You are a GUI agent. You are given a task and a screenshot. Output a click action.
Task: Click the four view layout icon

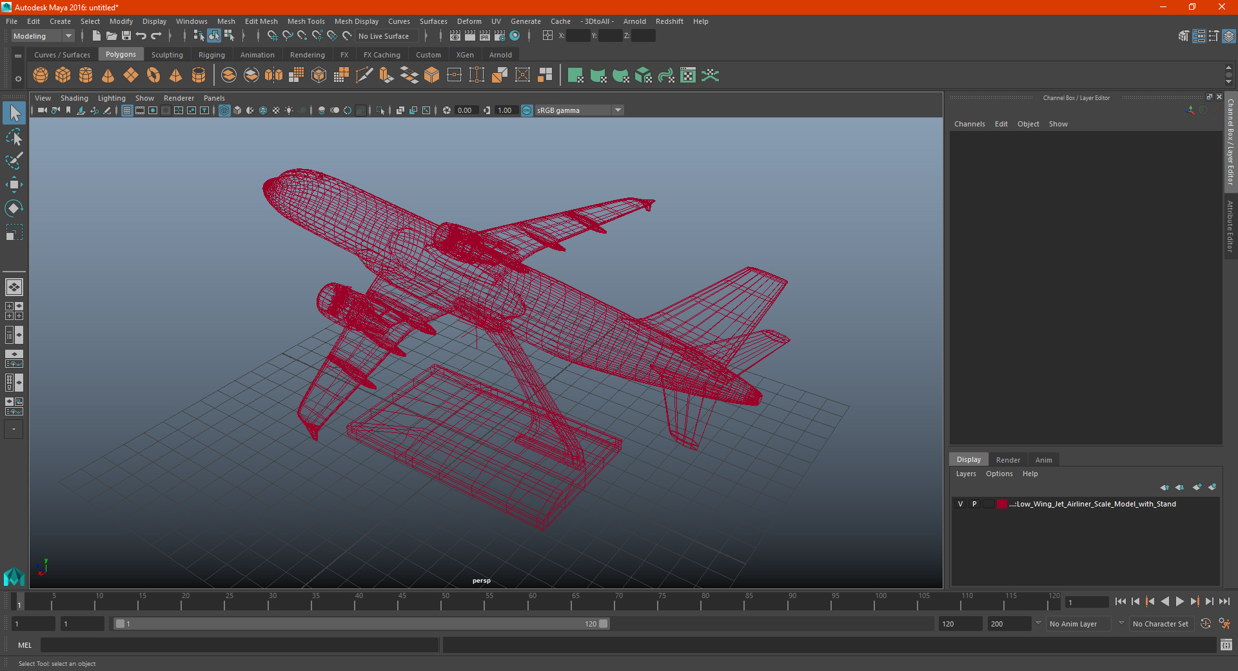14,311
